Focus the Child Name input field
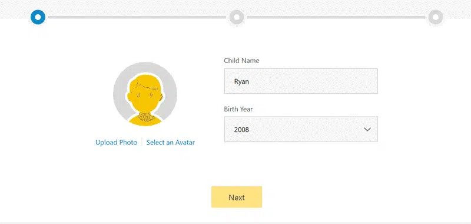The width and height of the screenshot is (471, 224). coord(301,81)
